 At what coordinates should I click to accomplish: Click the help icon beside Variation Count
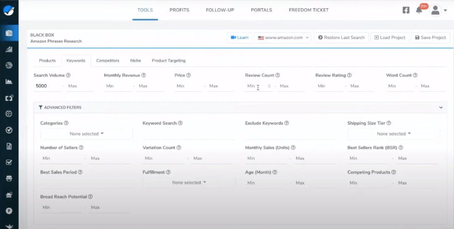(179, 147)
